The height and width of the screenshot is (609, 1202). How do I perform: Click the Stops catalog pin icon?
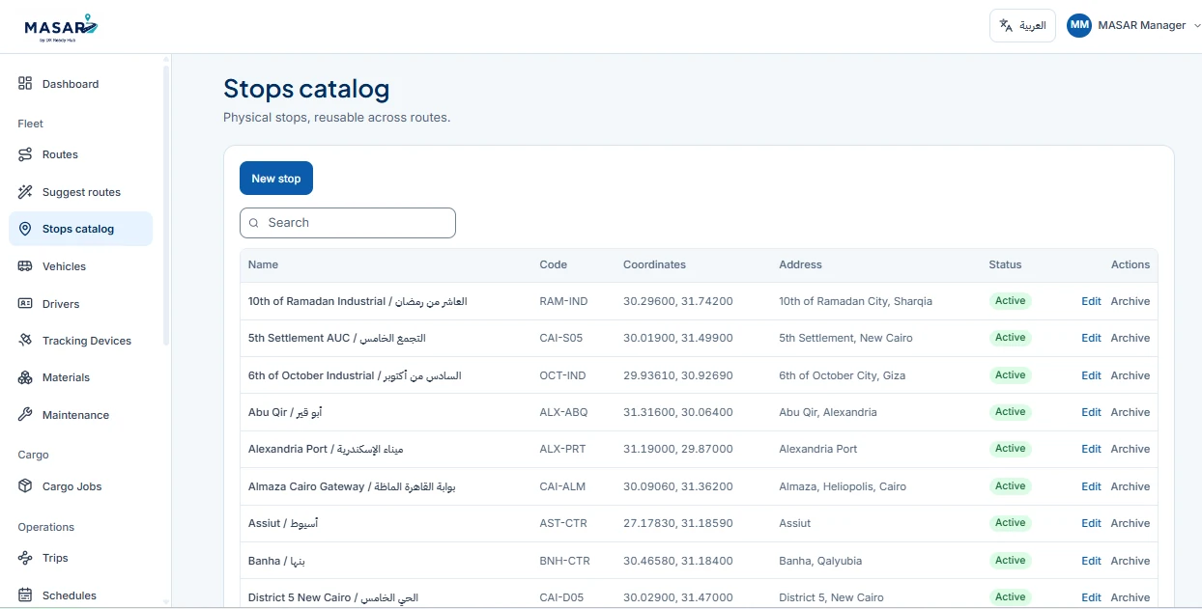pyautogui.click(x=25, y=229)
